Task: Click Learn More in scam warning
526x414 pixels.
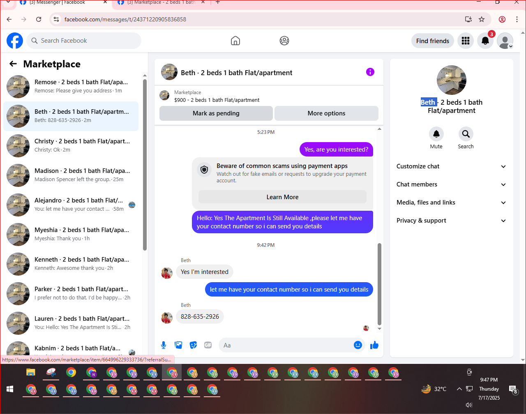Action: [282, 197]
